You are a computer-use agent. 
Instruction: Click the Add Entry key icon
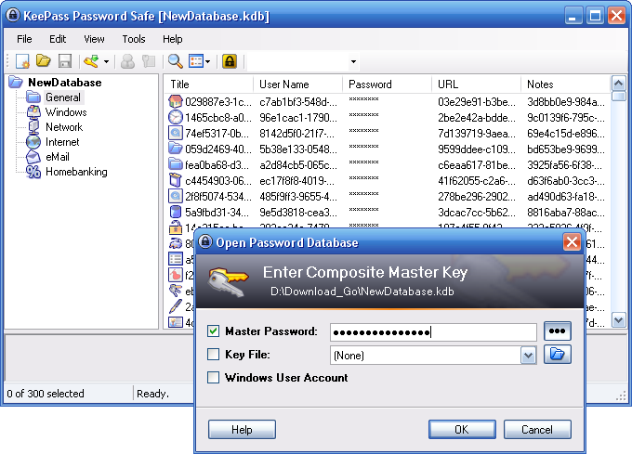pos(91,61)
